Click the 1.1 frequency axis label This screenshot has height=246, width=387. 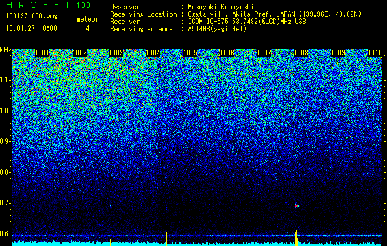[x=4, y=81]
